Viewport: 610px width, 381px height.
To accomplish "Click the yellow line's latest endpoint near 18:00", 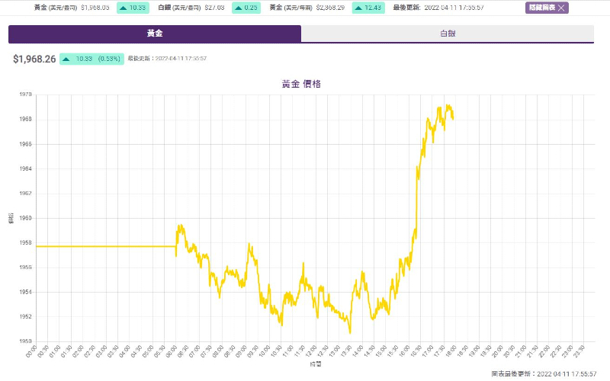I will (453, 118).
